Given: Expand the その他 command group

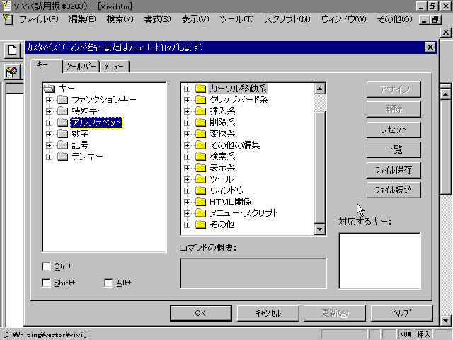Looking at the screenshot, I should point(187,225).
